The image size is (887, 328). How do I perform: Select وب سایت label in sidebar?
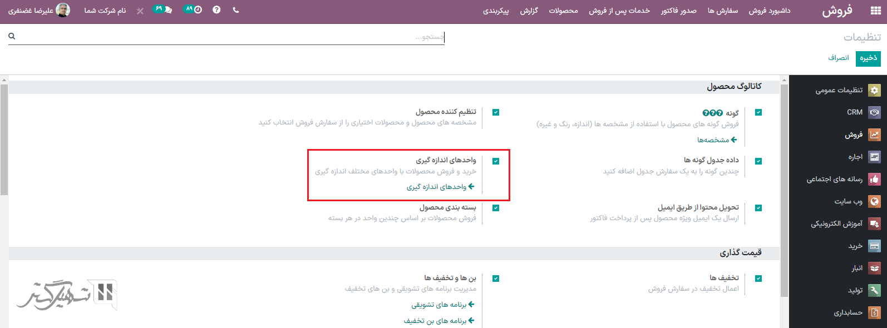(849, 201)
